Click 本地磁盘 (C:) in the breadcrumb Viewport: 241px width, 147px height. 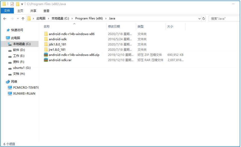[60, 18]
